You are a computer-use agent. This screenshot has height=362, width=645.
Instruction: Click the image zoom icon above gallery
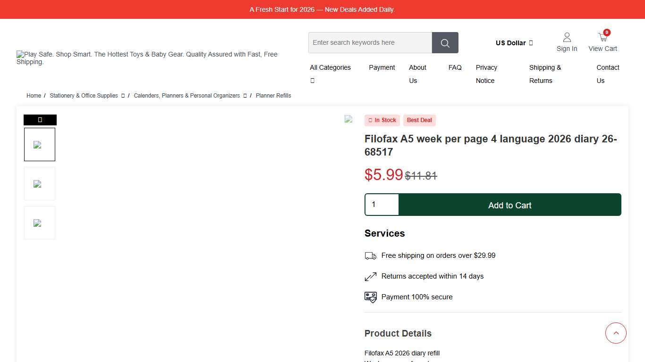click(40, 120)
